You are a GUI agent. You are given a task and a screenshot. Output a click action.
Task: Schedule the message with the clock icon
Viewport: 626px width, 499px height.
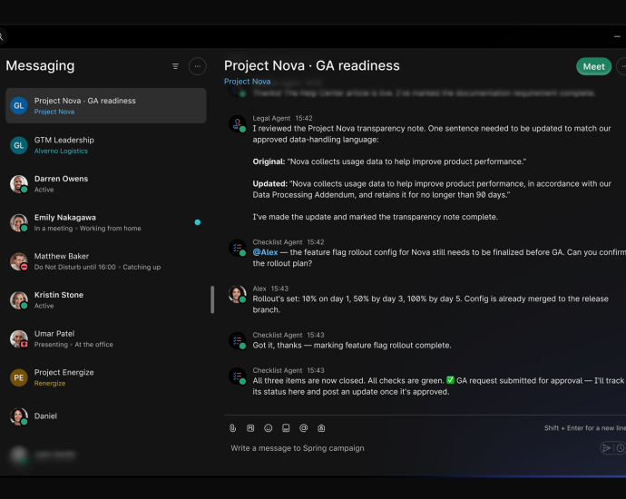[620, 448]
